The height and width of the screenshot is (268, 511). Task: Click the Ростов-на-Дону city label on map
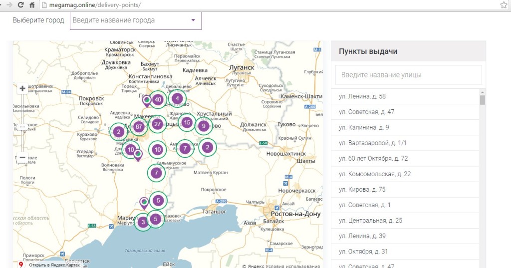(295, 214)
